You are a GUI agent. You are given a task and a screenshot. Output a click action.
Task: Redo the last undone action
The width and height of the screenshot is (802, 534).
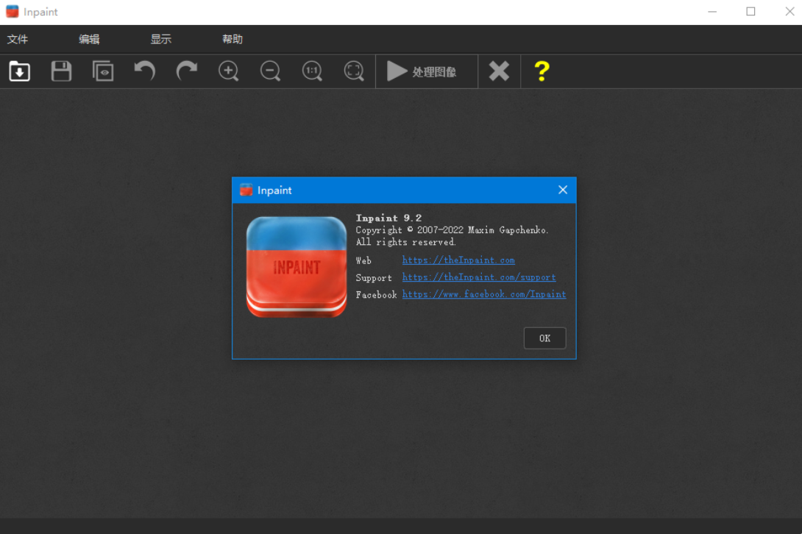[x=187, y=71]
